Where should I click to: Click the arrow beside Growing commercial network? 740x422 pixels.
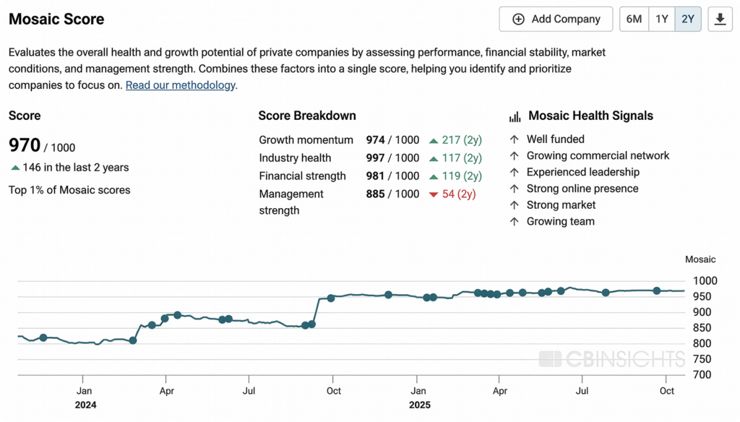point(515,156)
